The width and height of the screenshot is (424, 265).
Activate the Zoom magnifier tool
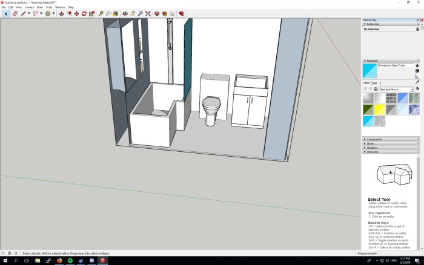click(x=140, y=13)
